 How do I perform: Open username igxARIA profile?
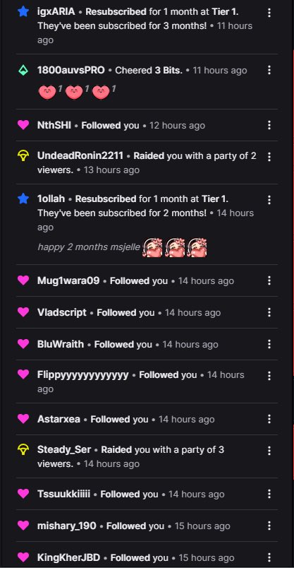[x=56, y=11]
